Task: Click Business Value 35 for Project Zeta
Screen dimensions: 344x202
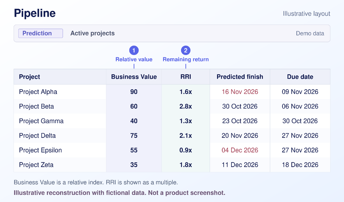Action: tap(134, 165)
